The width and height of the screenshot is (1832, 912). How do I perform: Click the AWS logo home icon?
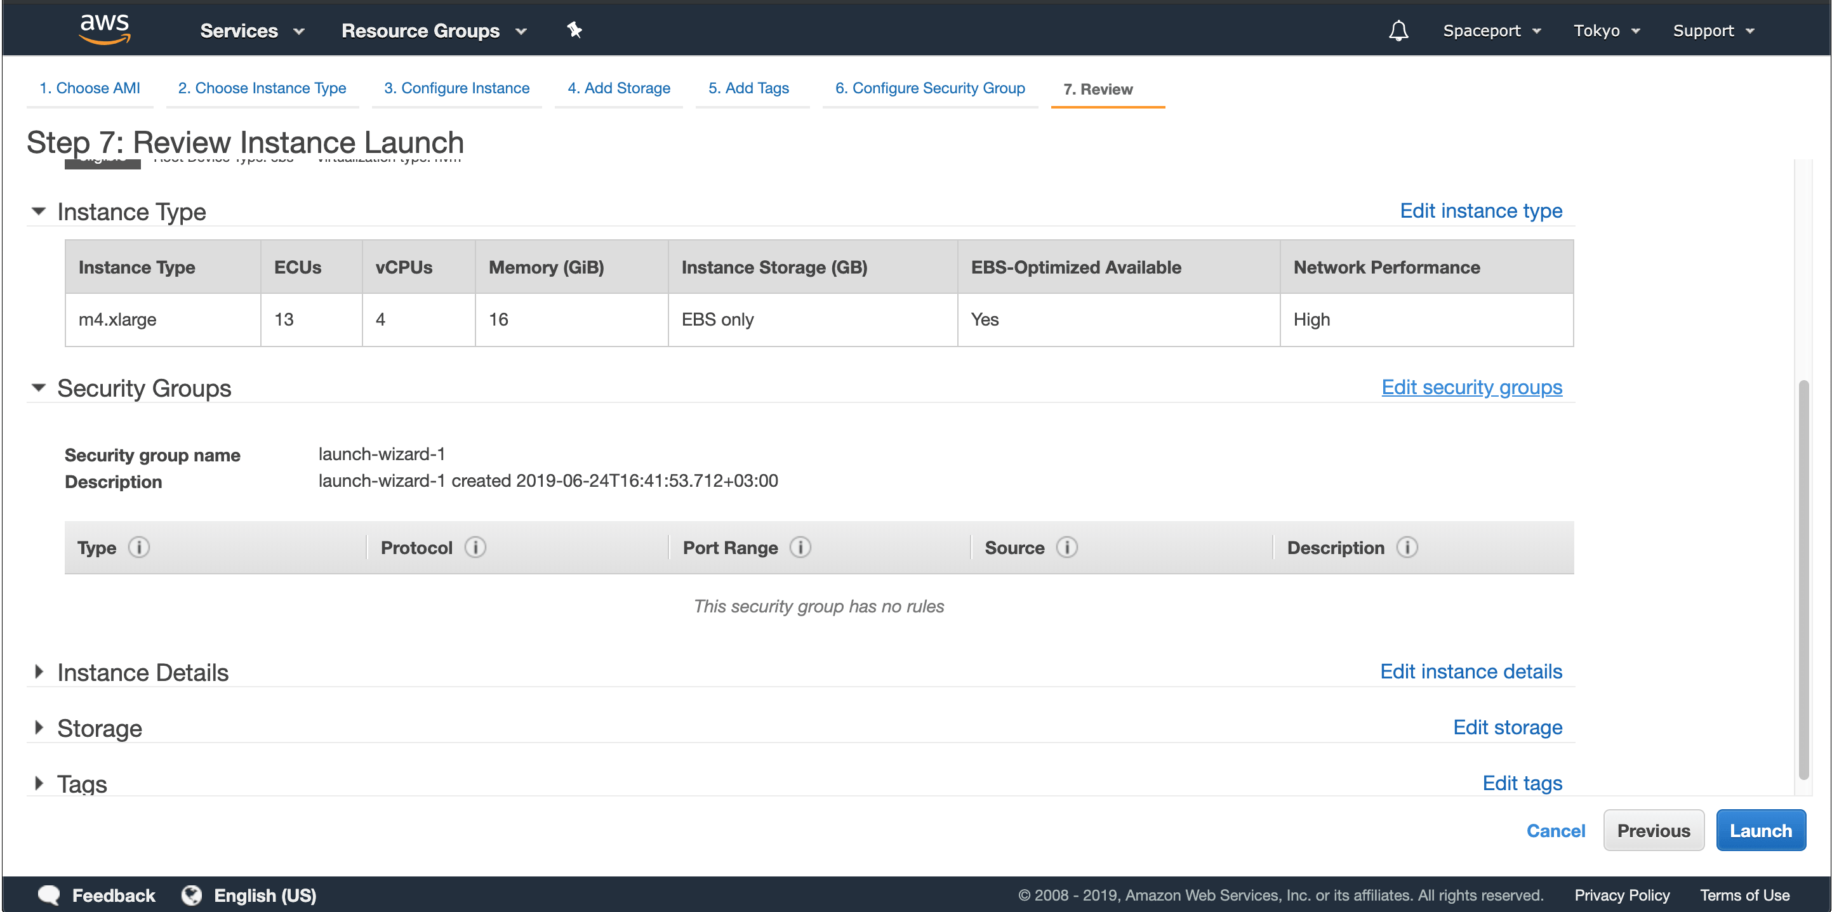[x=105, y=29]
